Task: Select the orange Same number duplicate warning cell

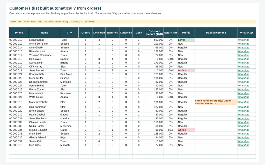Action: coord(216,102)
